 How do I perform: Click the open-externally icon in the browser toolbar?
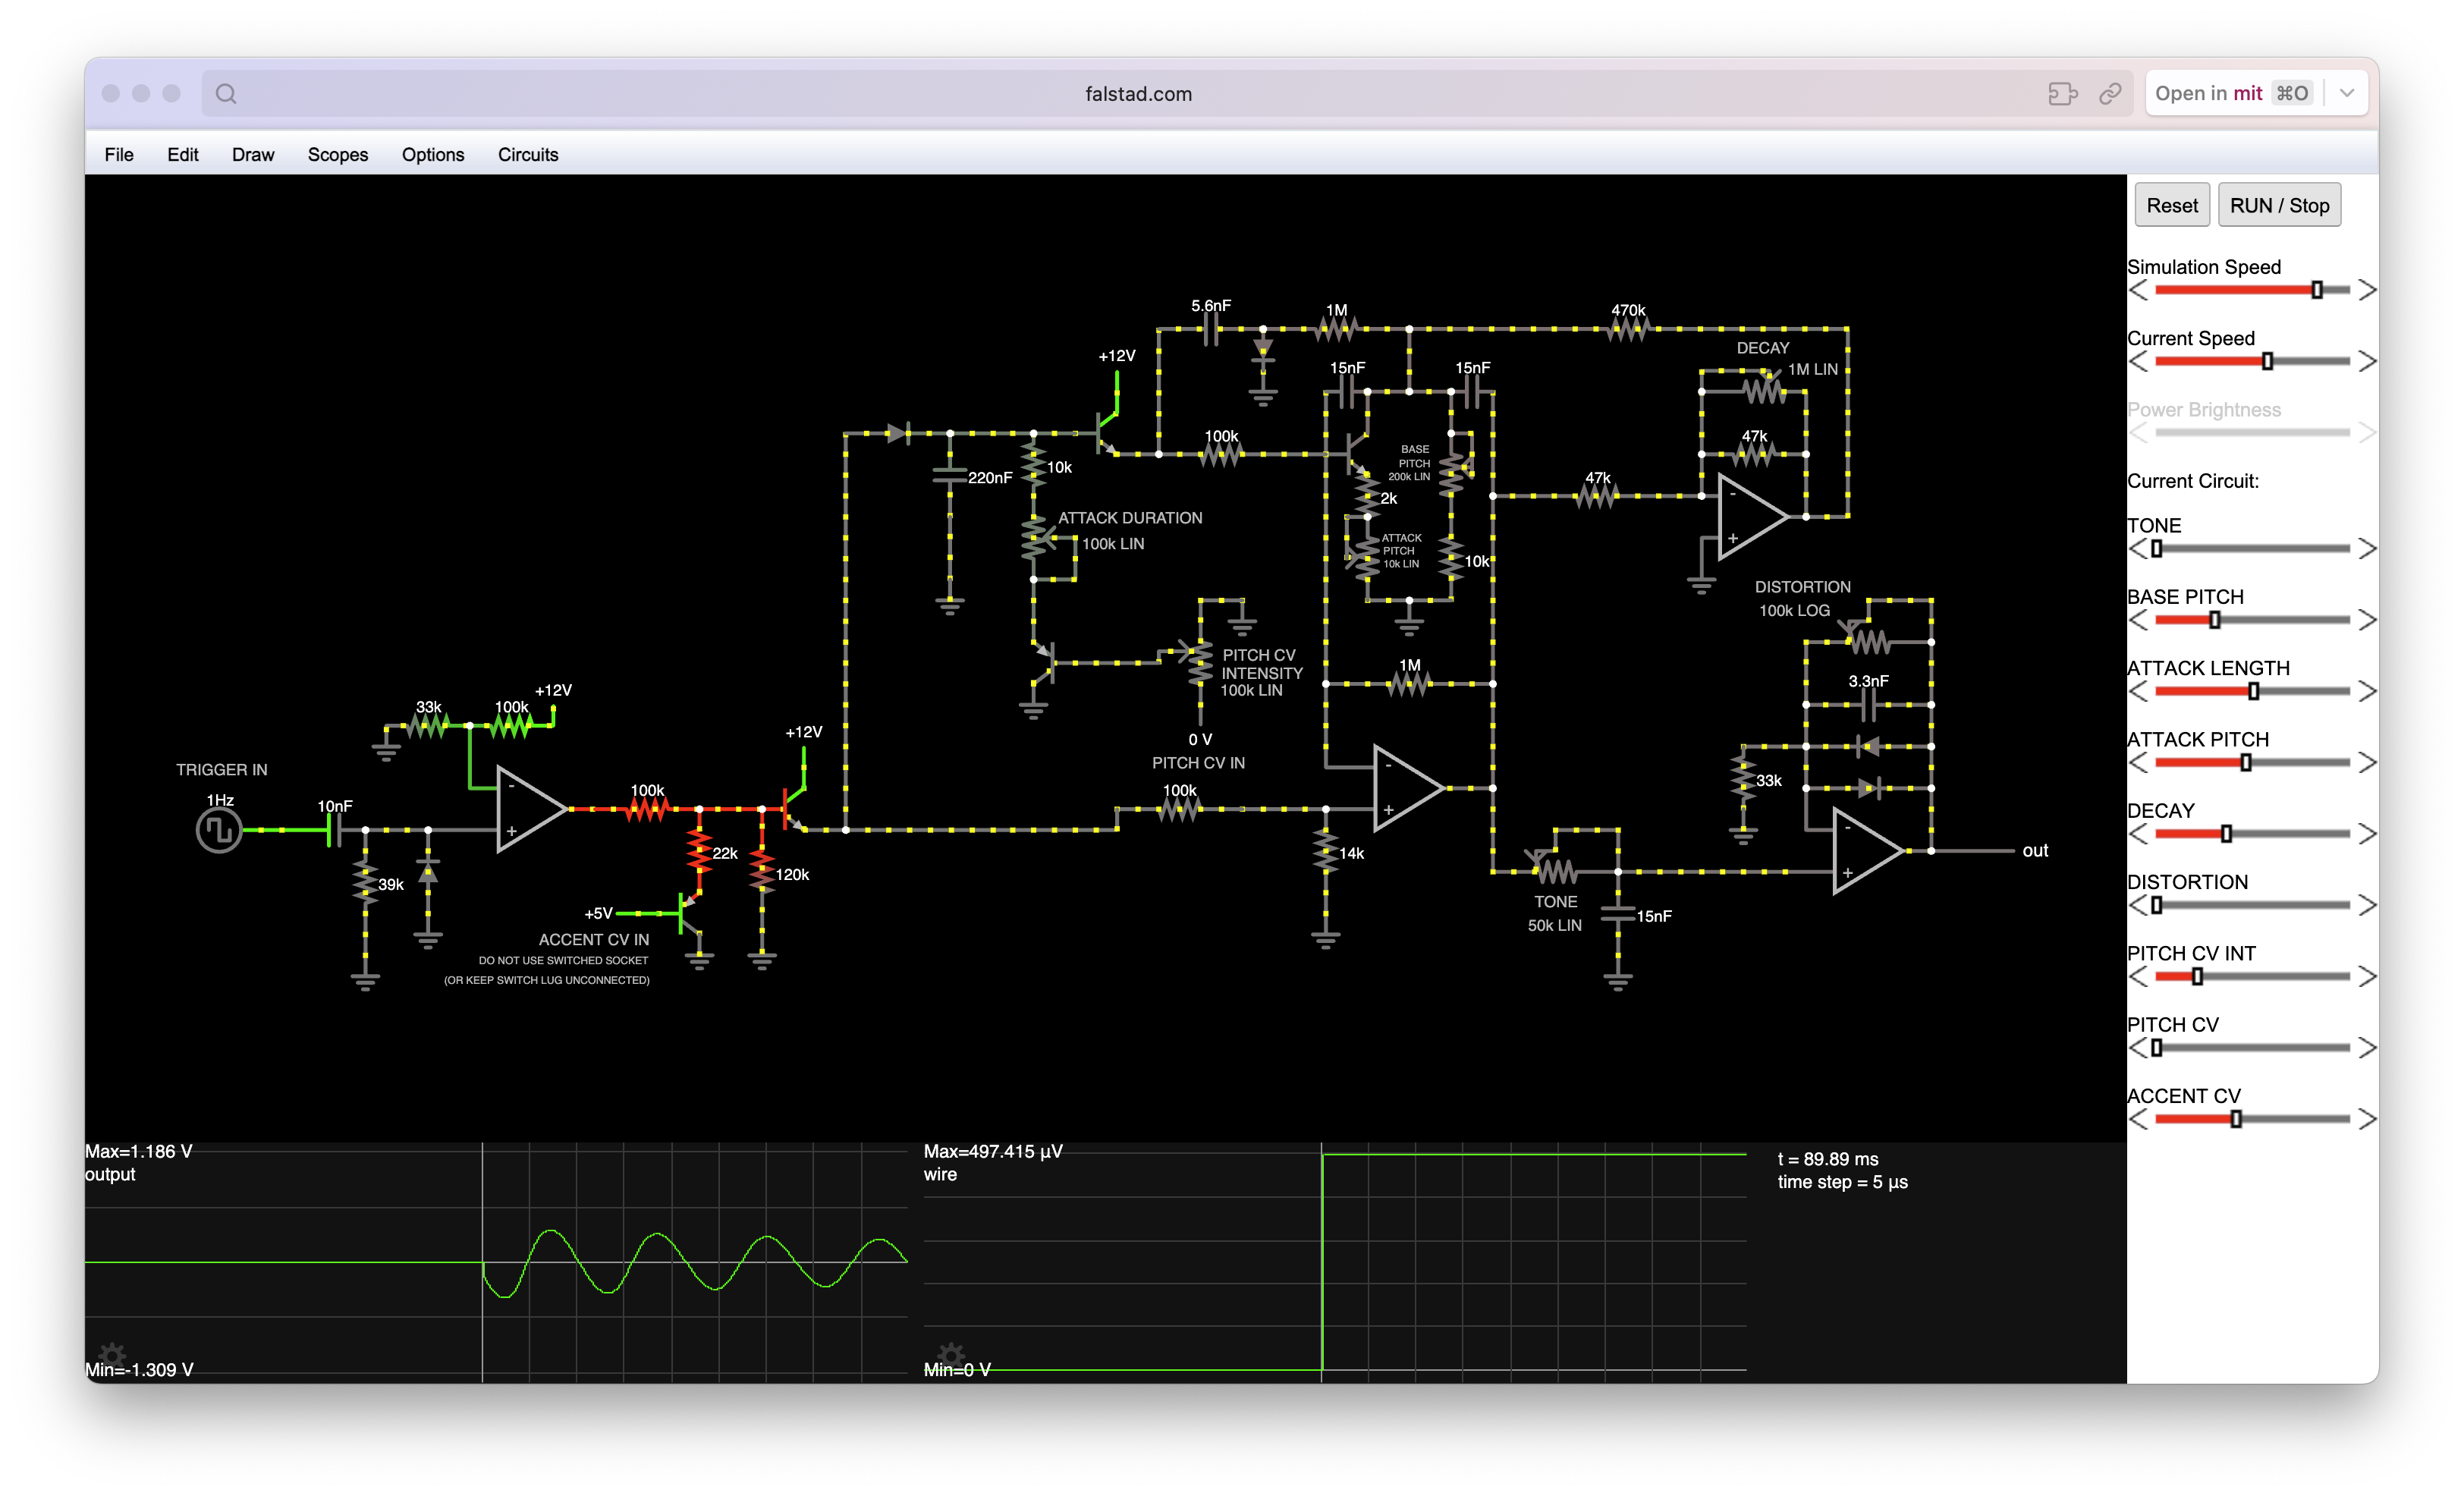coord(2063,93)
